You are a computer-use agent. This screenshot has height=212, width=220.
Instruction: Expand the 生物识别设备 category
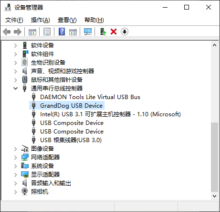15,63
